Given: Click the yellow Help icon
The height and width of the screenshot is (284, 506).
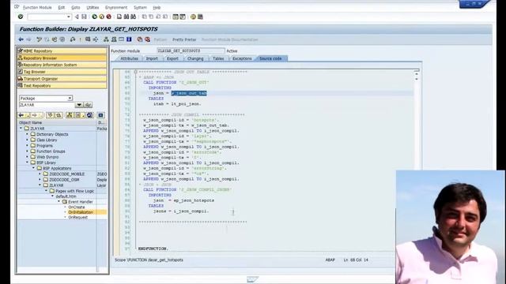Looking at the screenshot, I should click(x=193, y=17).
